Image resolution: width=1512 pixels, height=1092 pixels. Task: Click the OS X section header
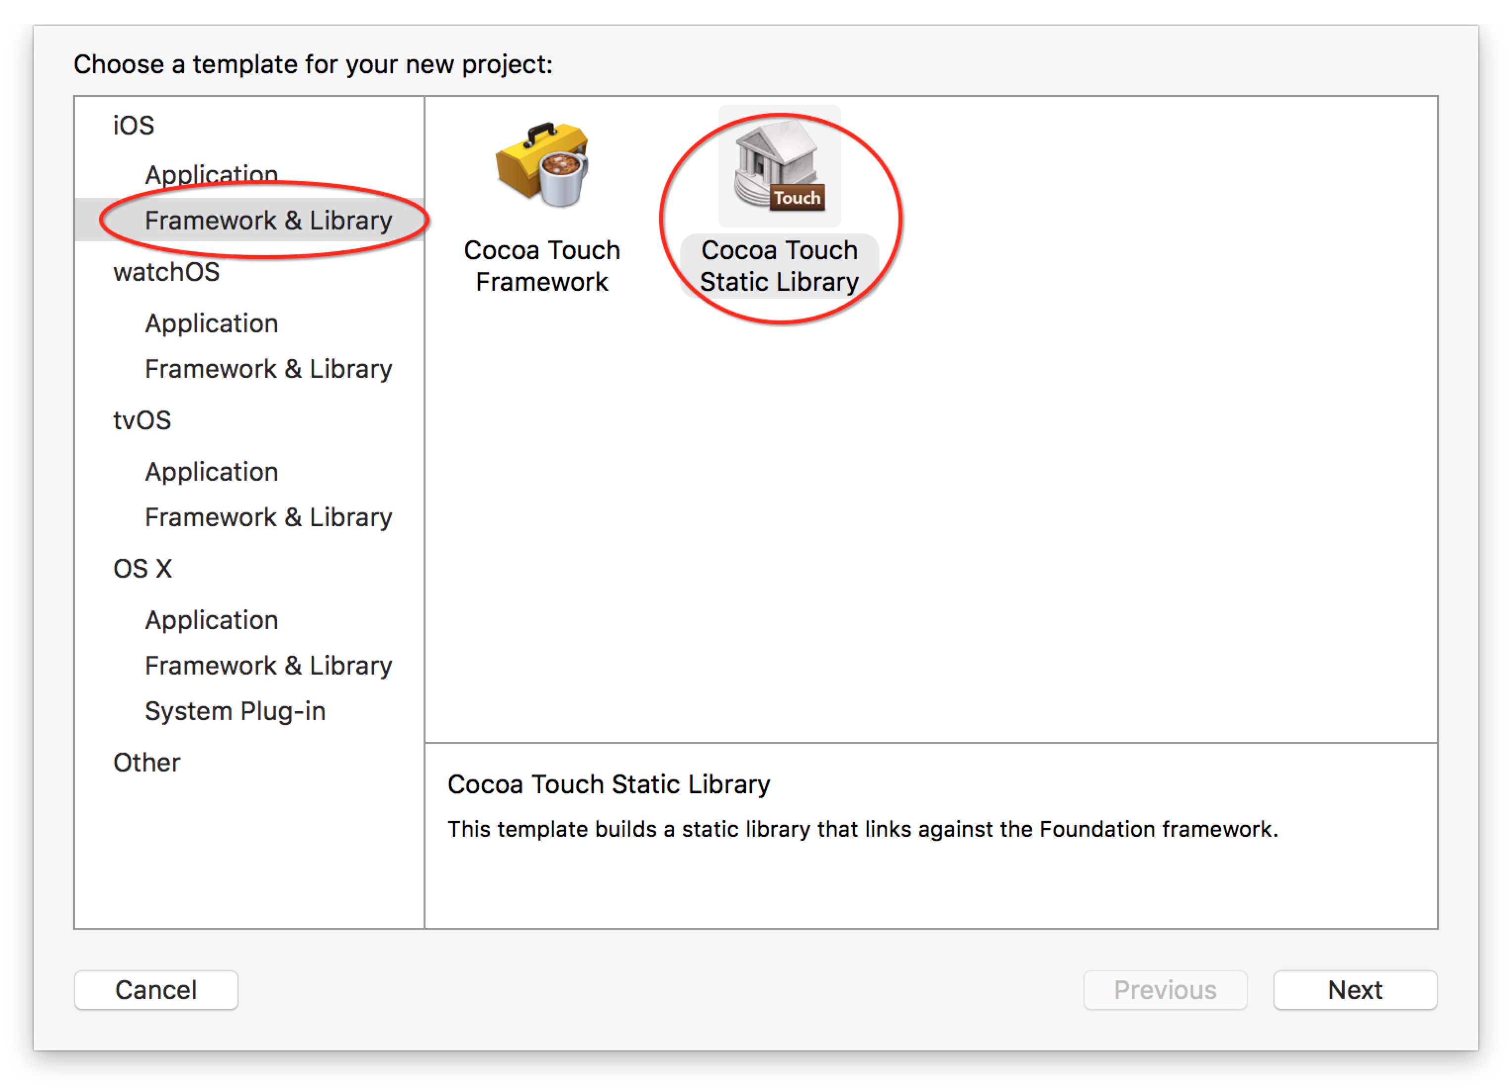coord(142,568)
